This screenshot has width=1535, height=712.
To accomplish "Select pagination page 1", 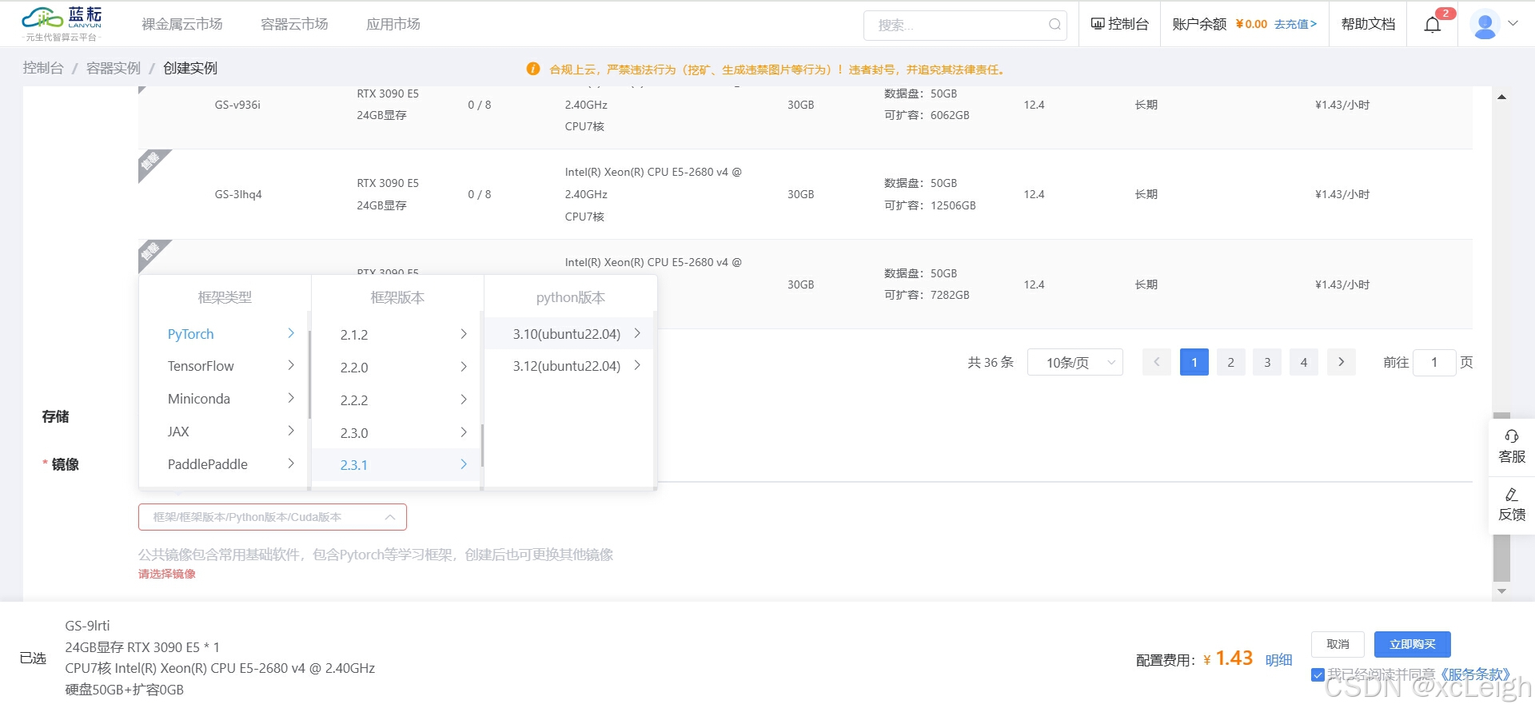I will pos(1194,362).
